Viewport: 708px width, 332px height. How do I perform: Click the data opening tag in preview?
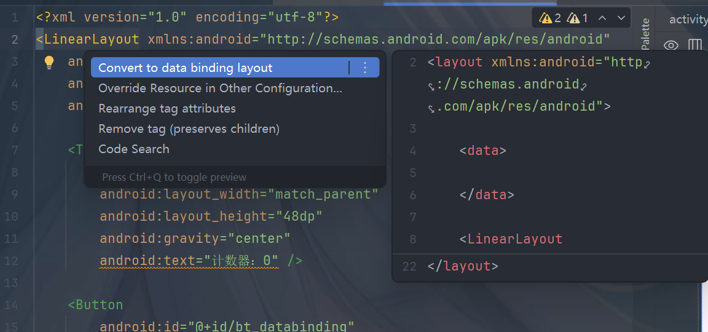pos(482,151)
